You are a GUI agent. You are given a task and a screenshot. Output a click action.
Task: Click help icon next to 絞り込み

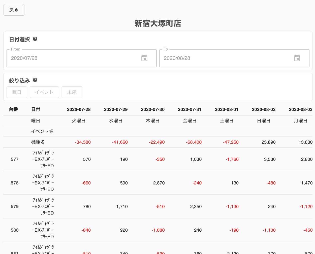35,80
